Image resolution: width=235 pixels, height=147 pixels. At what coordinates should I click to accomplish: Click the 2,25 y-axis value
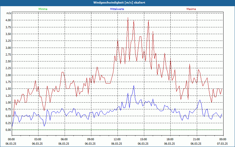pos(8,68)
